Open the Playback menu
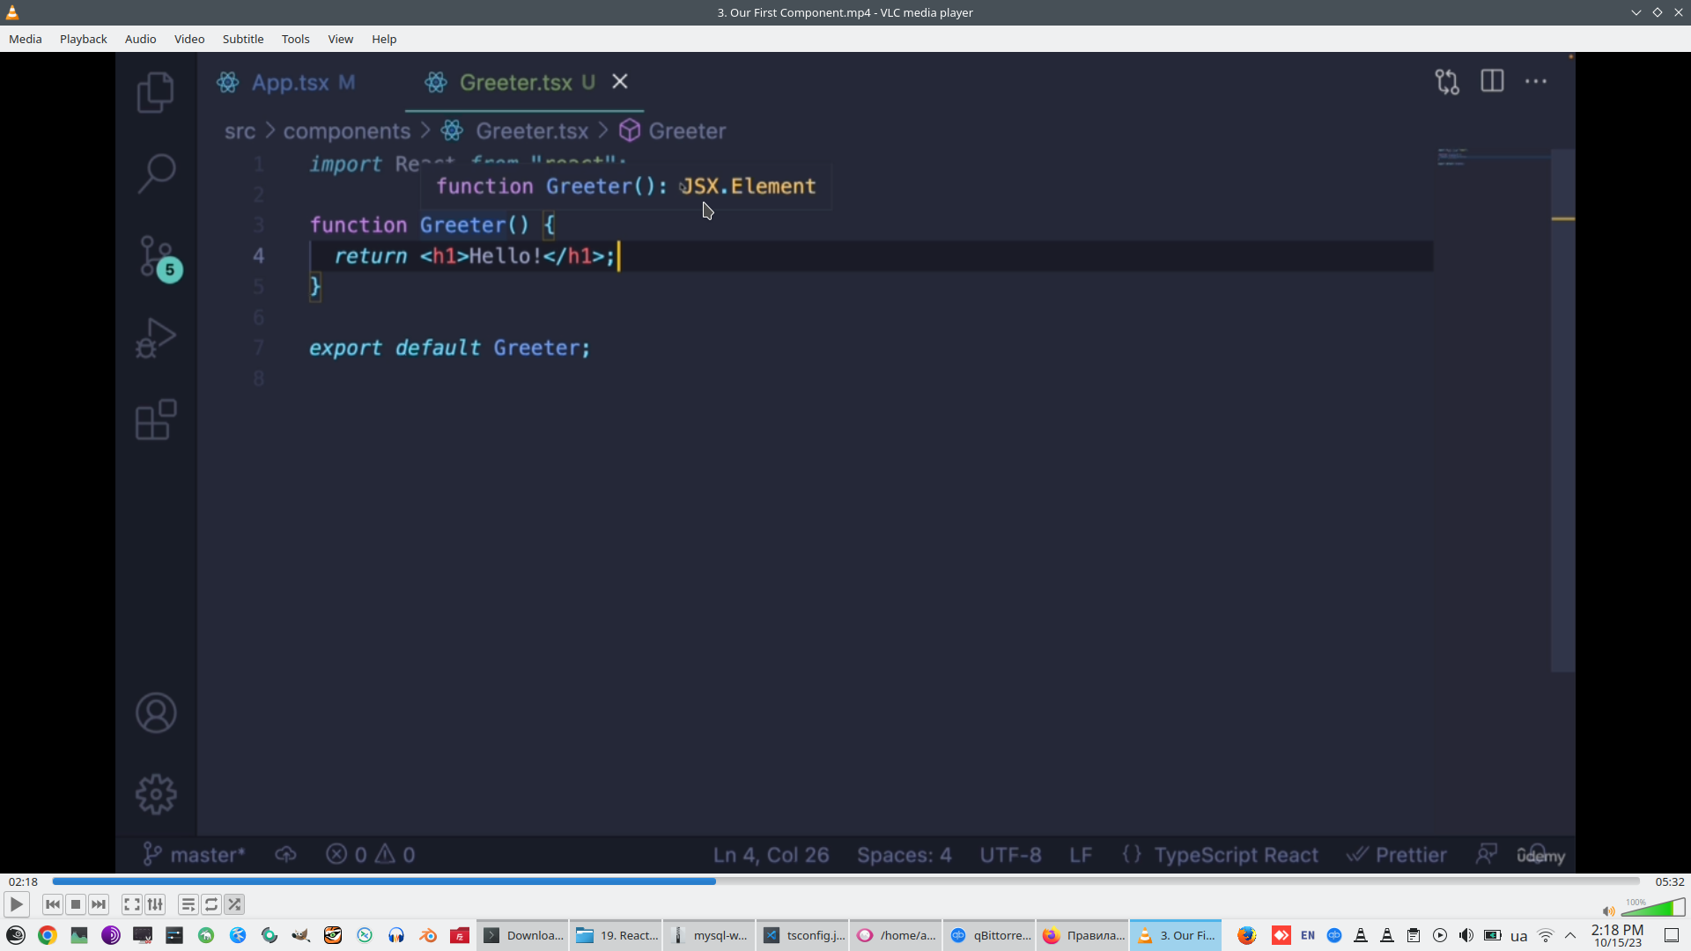1691x951 pixels. tap(84, 39)
